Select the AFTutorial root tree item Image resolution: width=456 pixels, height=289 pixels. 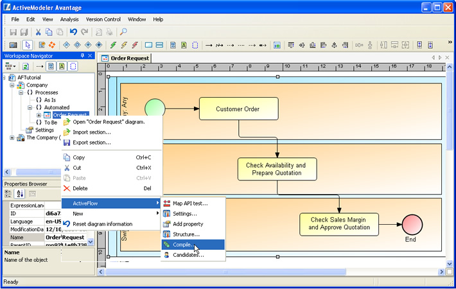(29, 78)
